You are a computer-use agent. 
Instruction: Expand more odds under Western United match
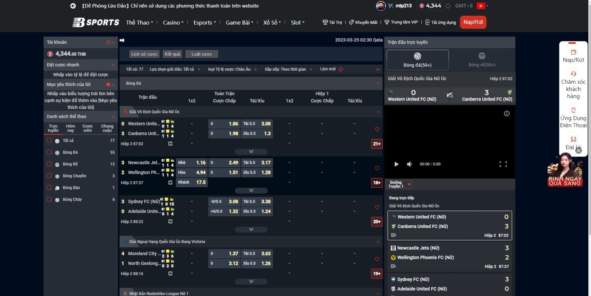[x=251, y=152]
